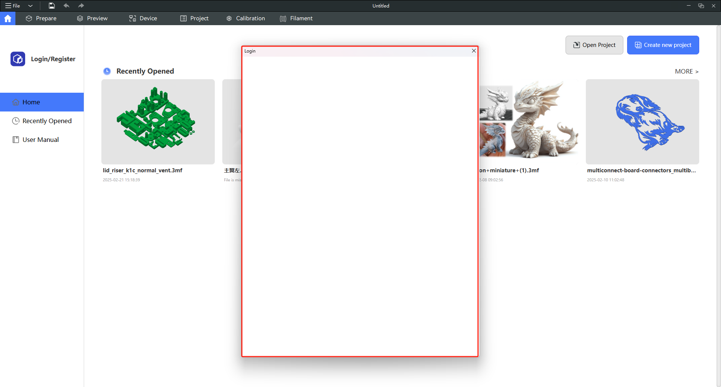Expand the File menu dropdown chevron

tap(30, 6)
